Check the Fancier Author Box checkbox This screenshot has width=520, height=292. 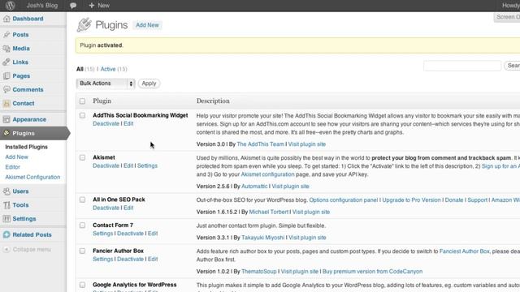pyautogui.click(x=82, y=251)
